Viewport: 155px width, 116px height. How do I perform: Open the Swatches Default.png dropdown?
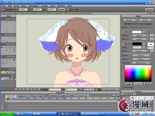coord(142,63)
